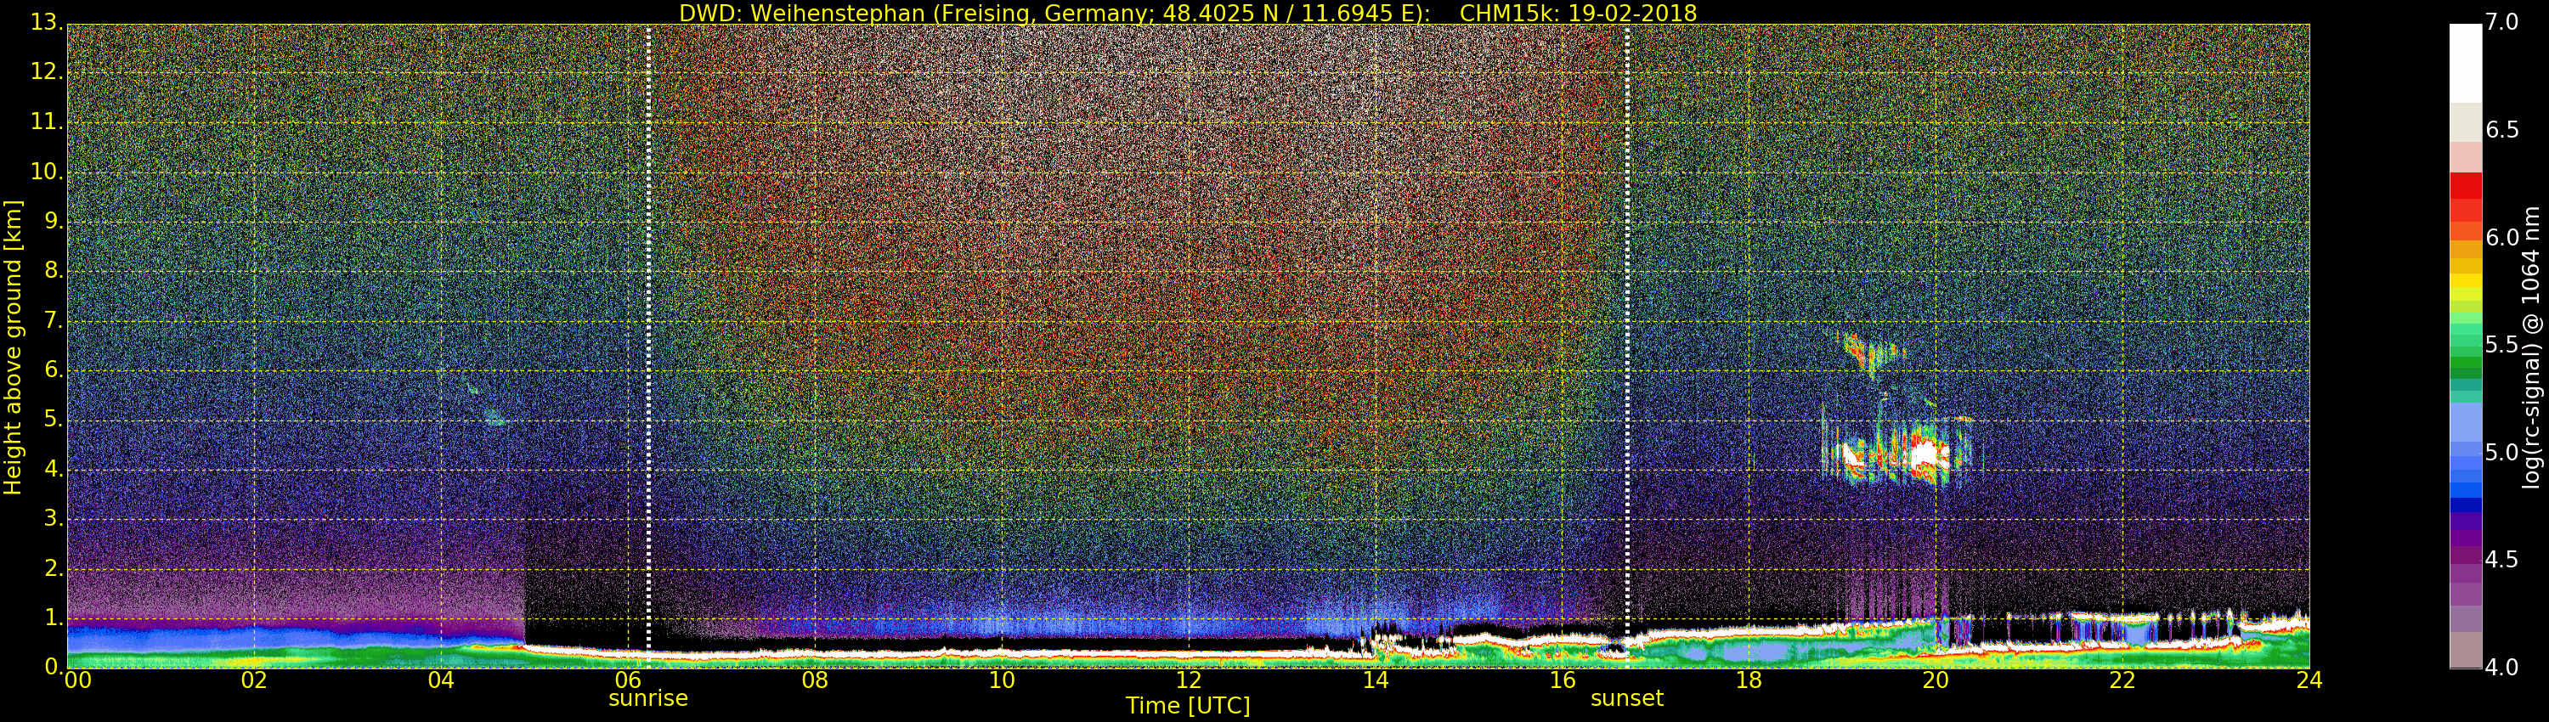The height and width of the screenshot is (722, 2549).
Task: Click the 4. km tick on the height axis
Action: [54, 469]
